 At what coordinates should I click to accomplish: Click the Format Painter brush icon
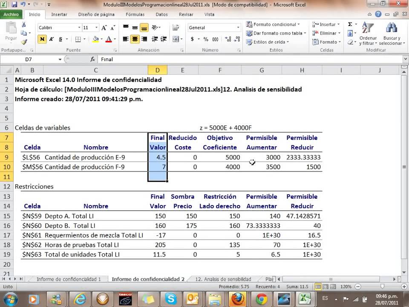click(x=24, y=42)
